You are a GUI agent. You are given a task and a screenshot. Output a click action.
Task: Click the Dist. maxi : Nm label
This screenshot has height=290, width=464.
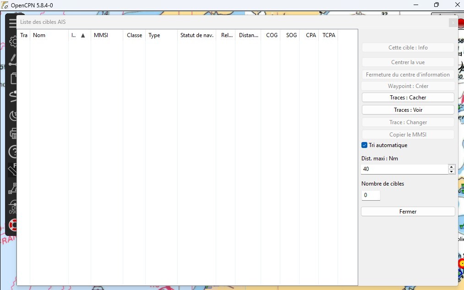tap(380, 159)
